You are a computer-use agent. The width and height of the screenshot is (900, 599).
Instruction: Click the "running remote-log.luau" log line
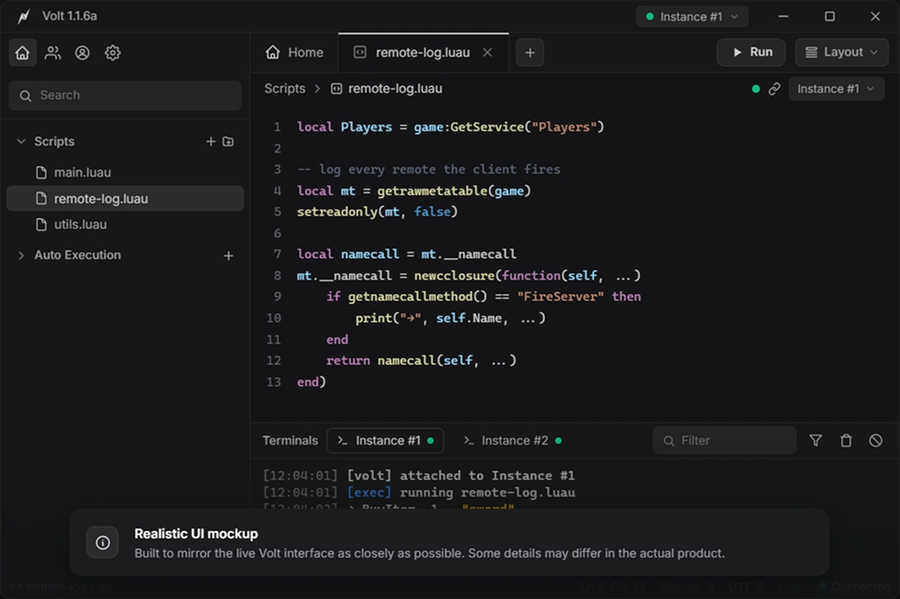coord(487,493)
